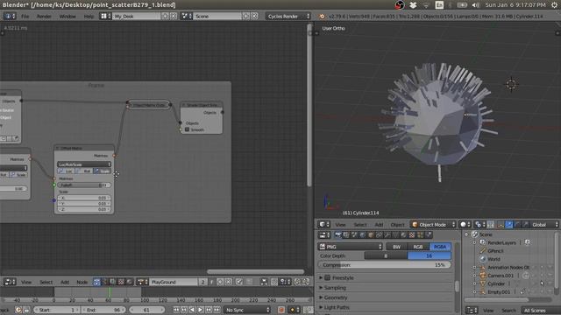The width and height of the screenshot is (561, 315).
Task: Open the File menu
Action: (25, 17)
